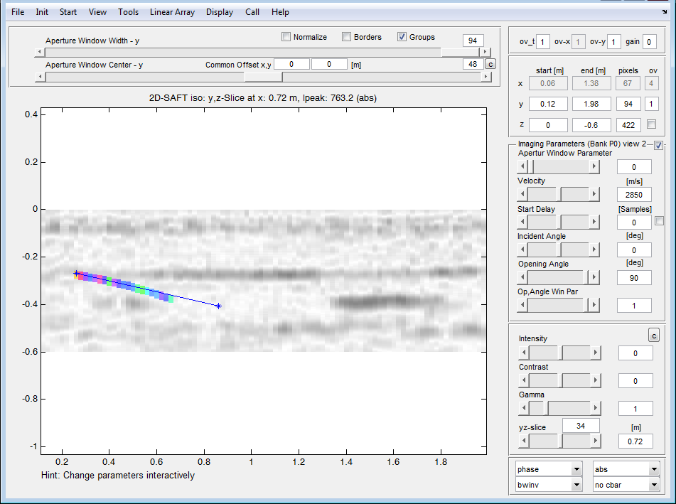The width and height of the screenshot is (676, 504).
Task: Click right arrow of Contrast slider
Action: coord(596,380)
